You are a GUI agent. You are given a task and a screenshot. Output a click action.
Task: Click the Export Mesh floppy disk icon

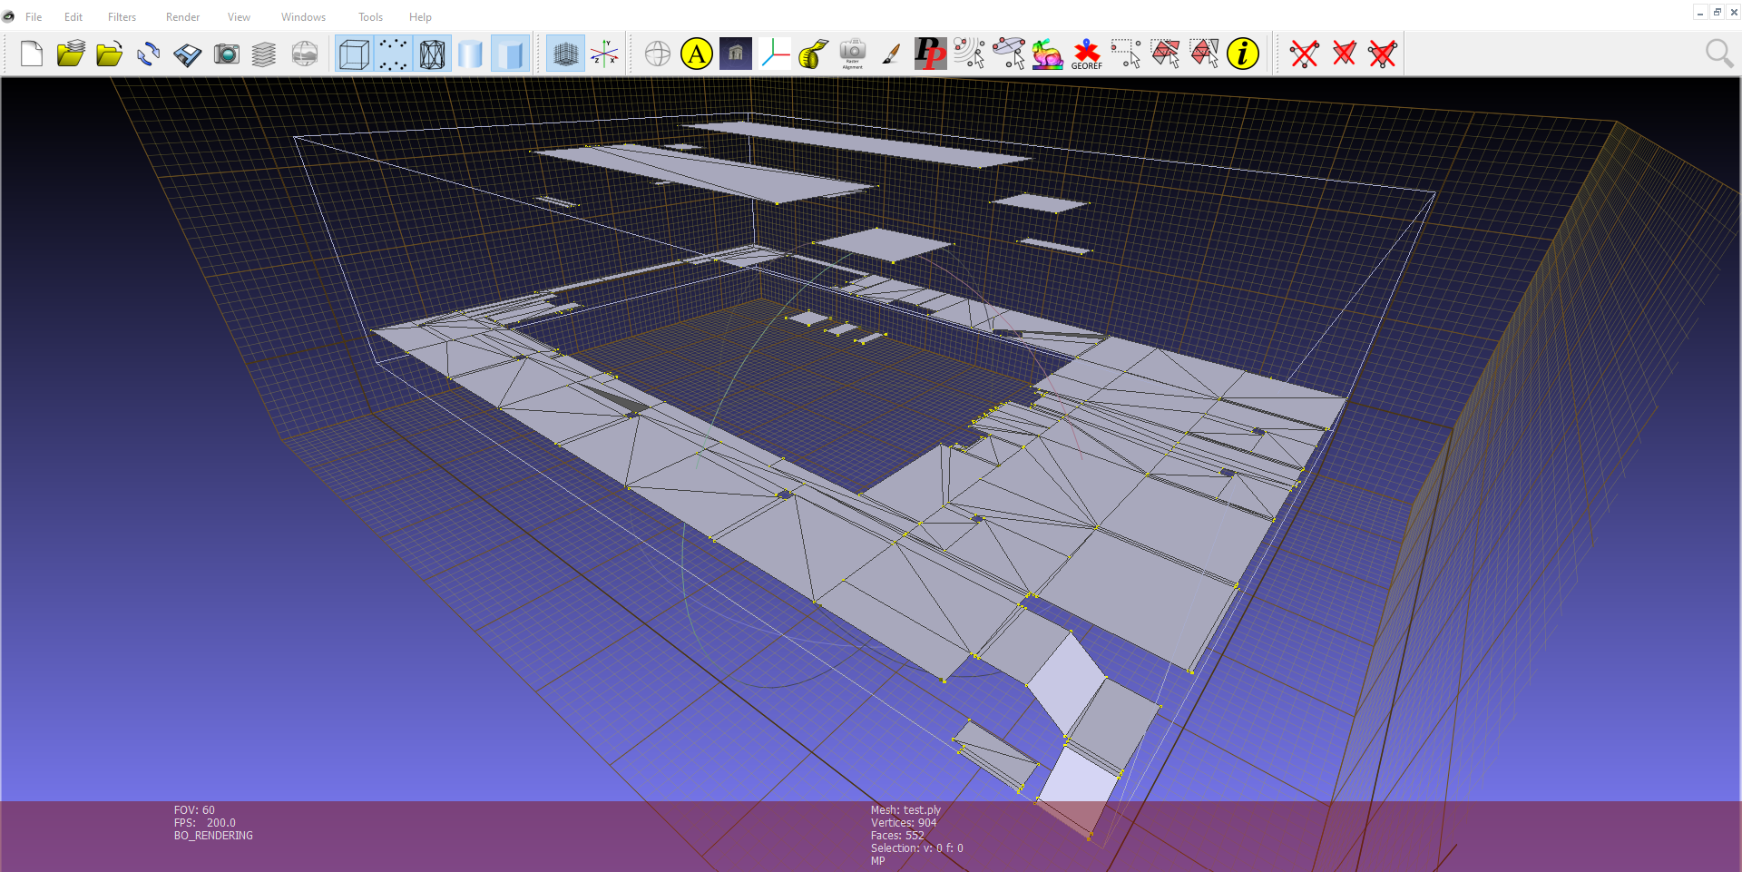click(x=188, y=54)
